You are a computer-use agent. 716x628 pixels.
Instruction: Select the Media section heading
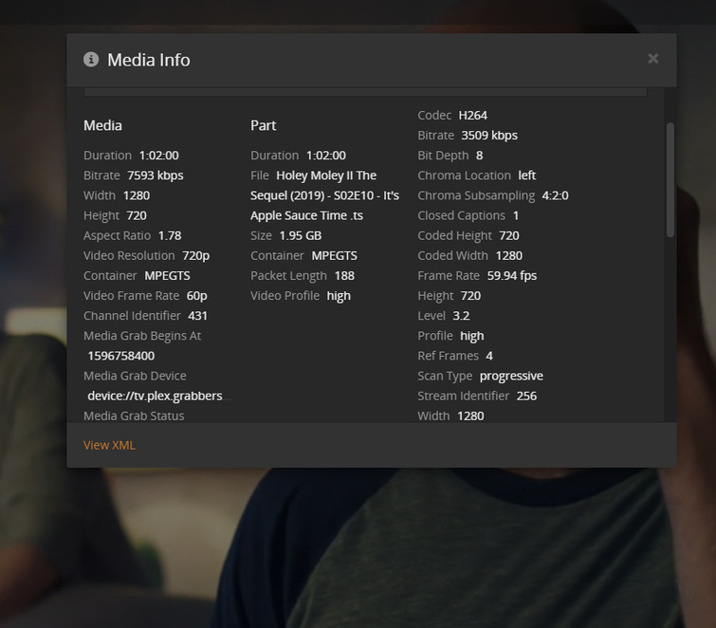[x=102, y=125]
